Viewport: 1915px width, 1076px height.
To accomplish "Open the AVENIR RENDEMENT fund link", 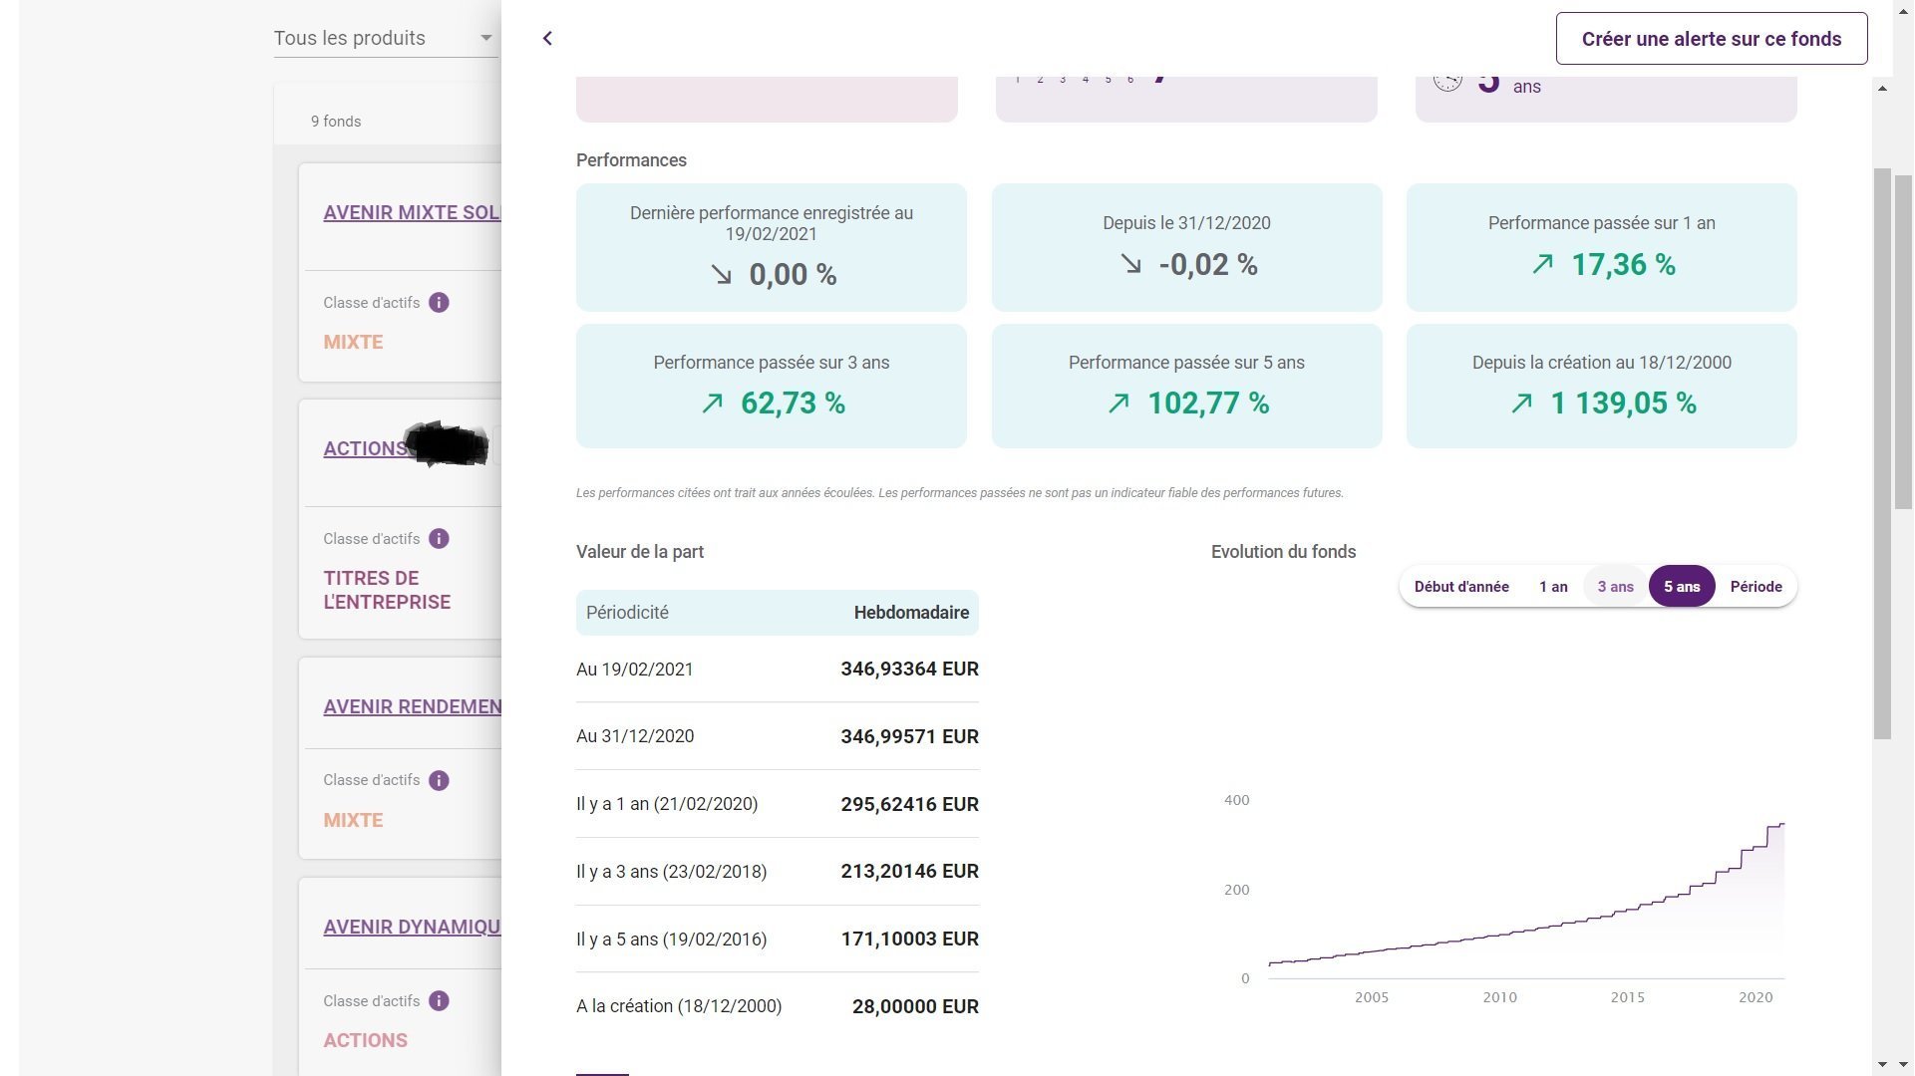I will (x=412, y=707).
